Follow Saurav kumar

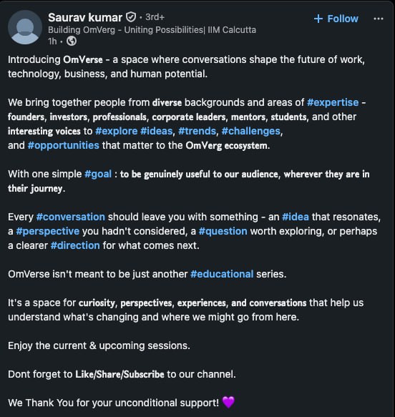[x=336, y=19]
